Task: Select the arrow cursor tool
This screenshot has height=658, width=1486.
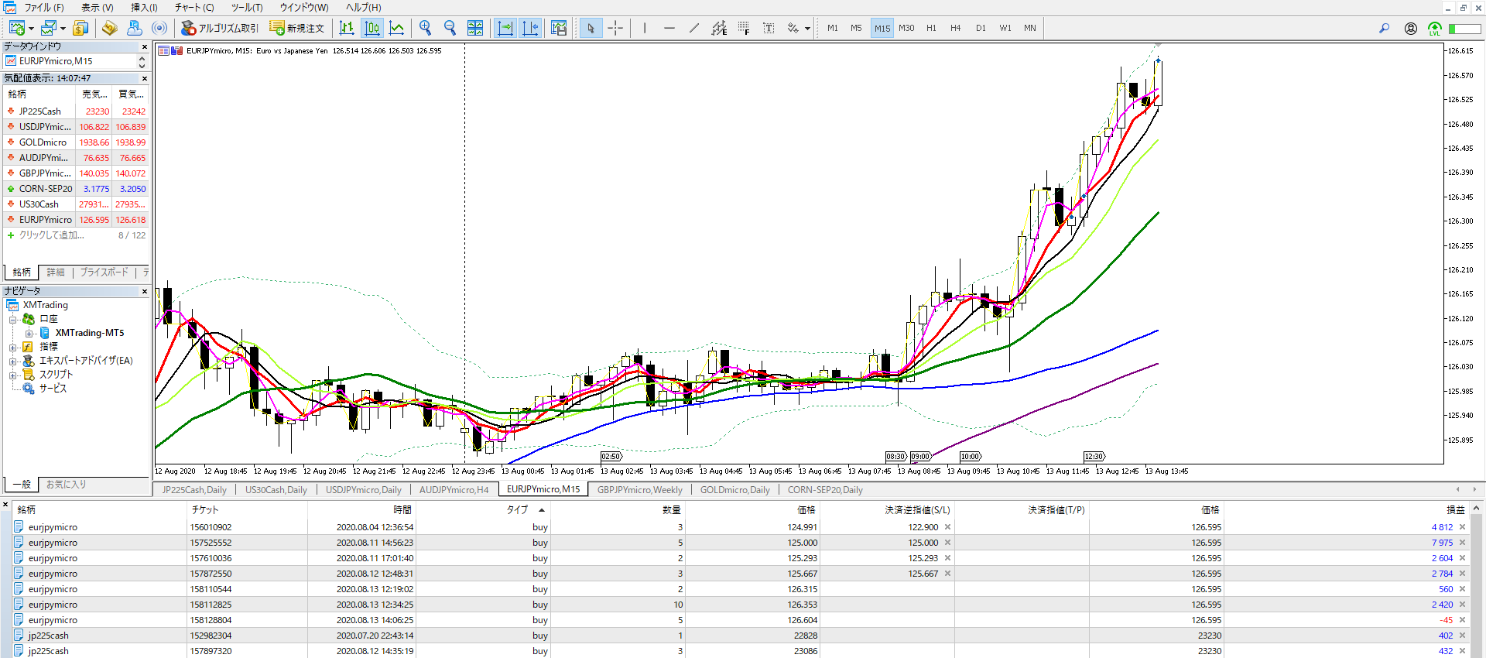Action: click(591, 28)
